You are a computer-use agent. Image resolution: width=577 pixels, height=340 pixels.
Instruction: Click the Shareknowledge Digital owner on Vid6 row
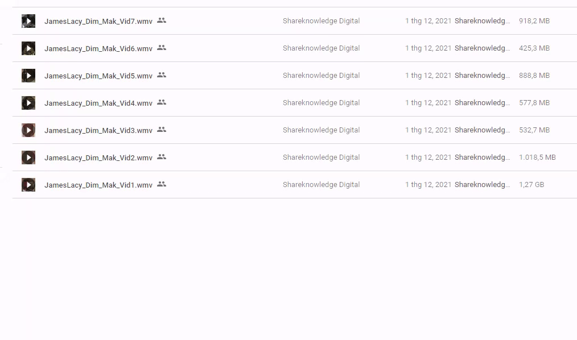point(321,48)
